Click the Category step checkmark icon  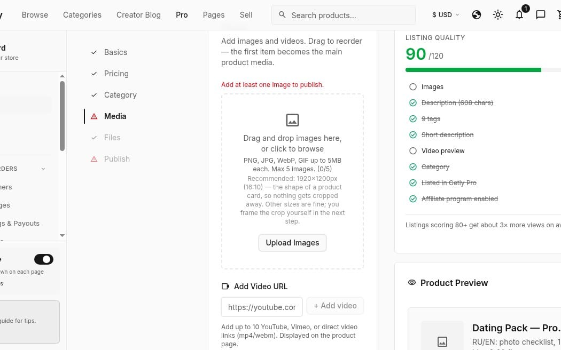click(x=94, y=95)
